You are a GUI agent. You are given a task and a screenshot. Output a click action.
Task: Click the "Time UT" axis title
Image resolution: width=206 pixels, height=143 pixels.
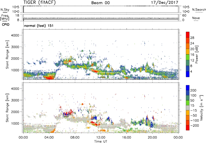click(101, 141)
